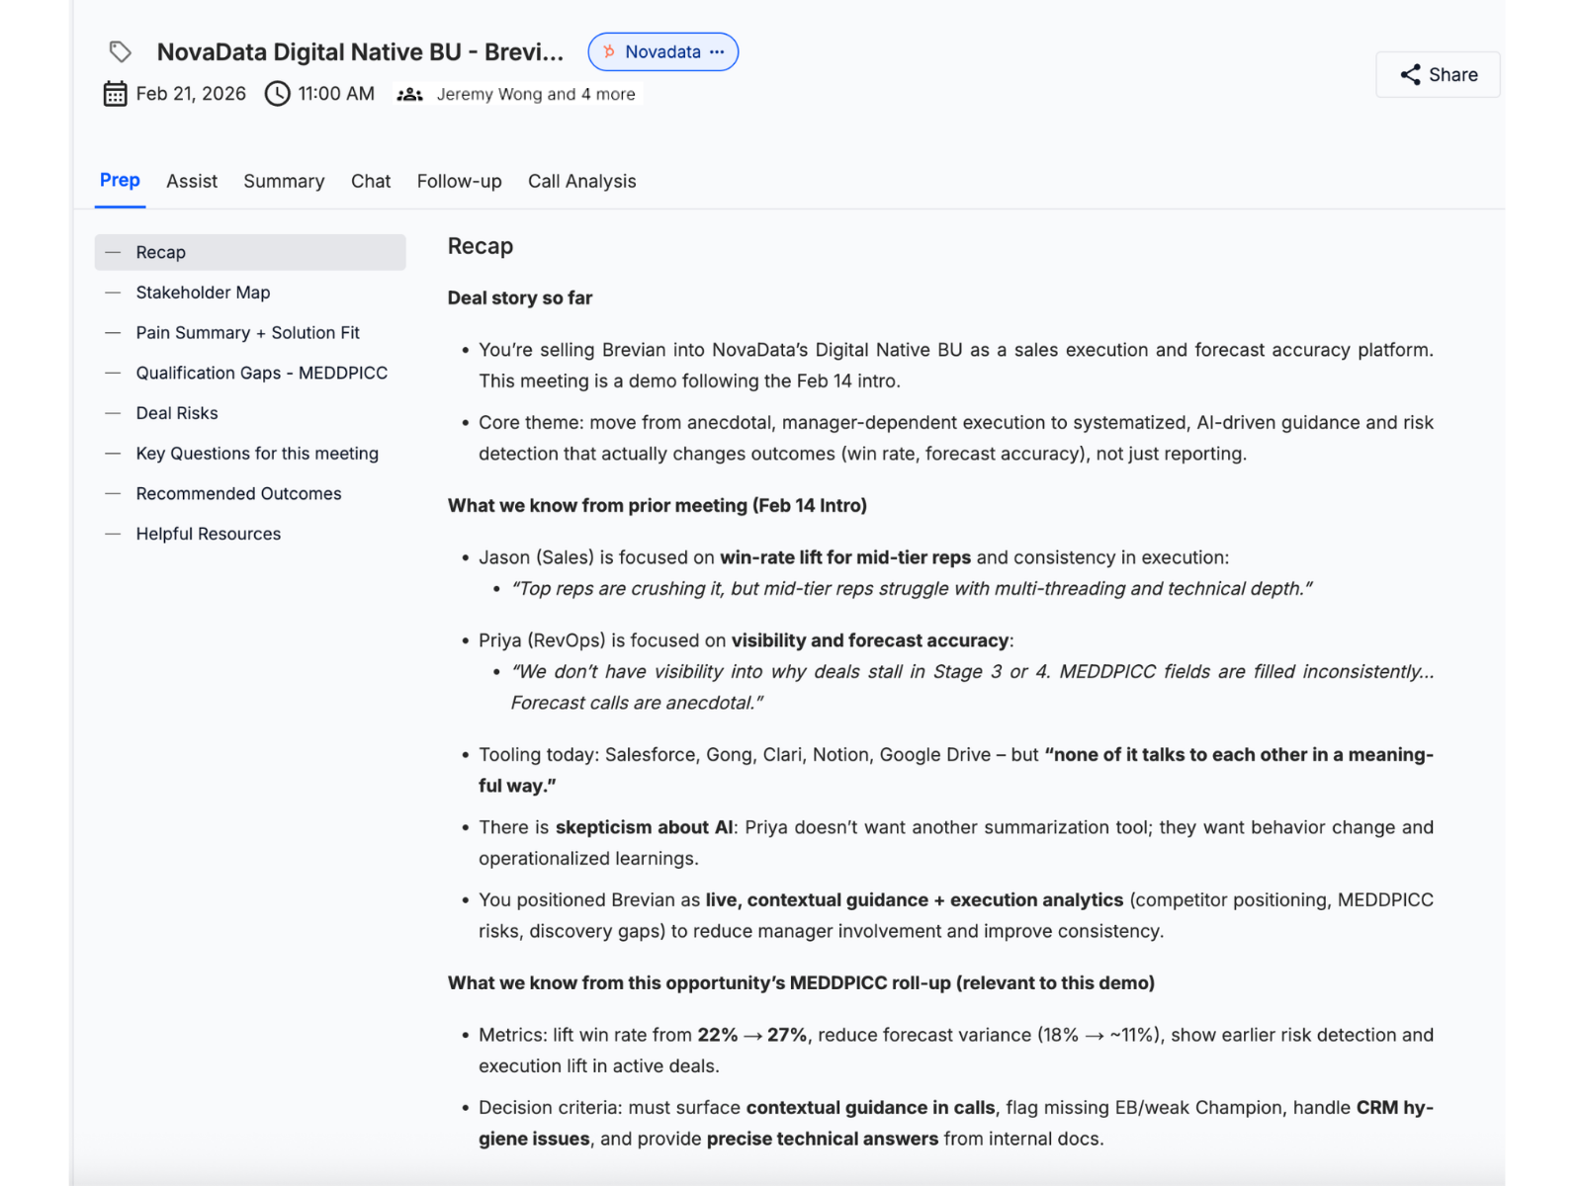Click 'live, contextual guidance + execution analytics' text
1582x1186 pixels.
point(915,900)
